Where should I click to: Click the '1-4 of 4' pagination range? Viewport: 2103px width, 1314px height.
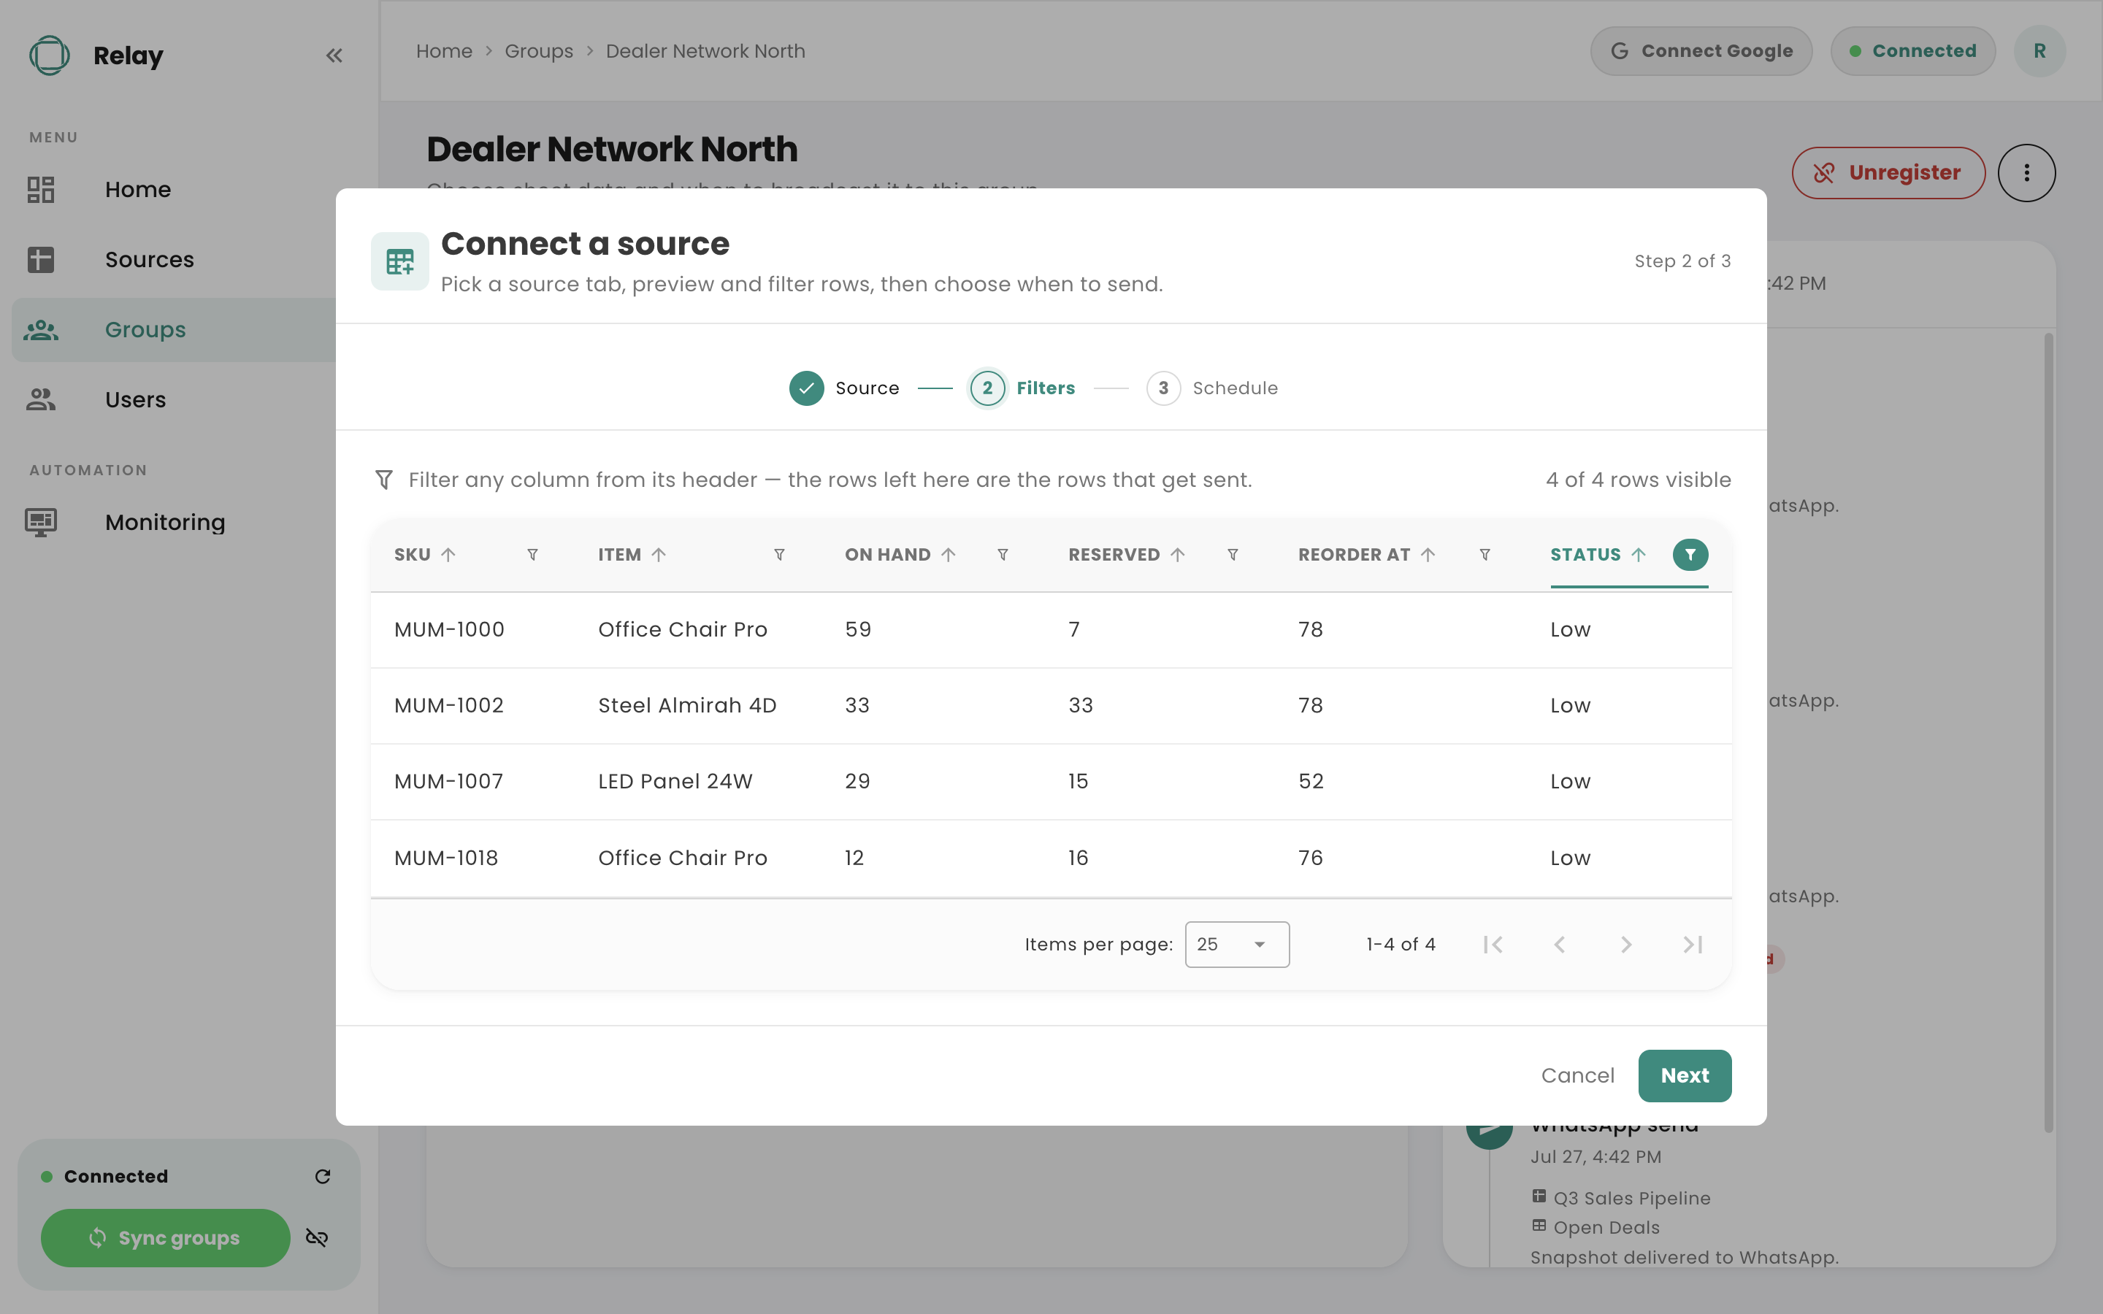(x=1401, y=944)
